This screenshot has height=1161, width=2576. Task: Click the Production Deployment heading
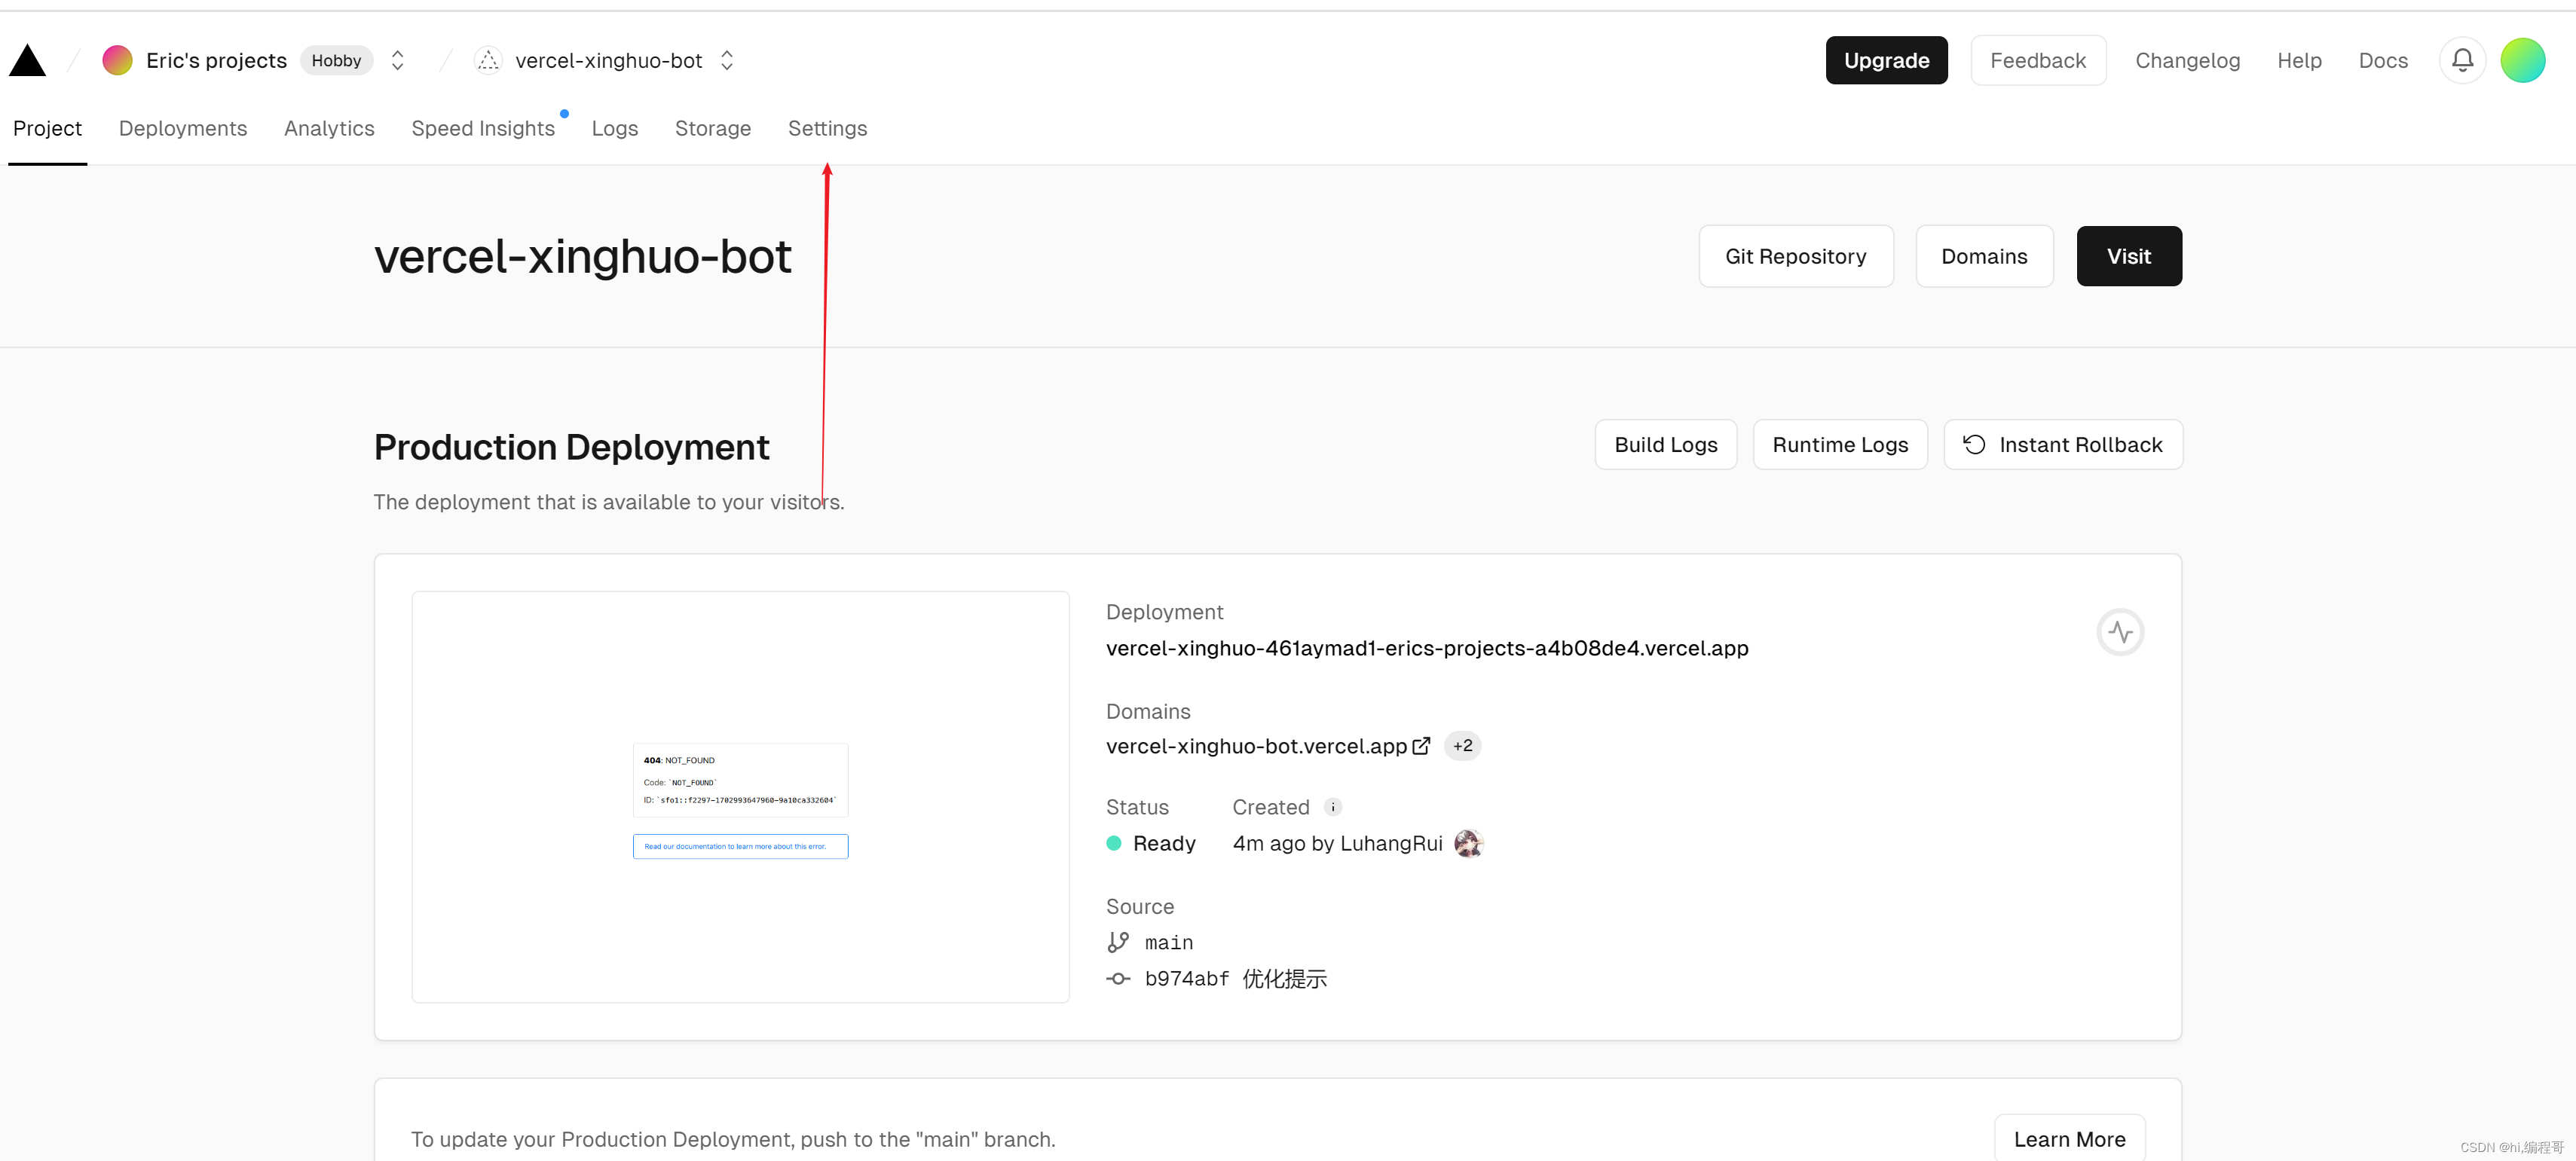571,447
